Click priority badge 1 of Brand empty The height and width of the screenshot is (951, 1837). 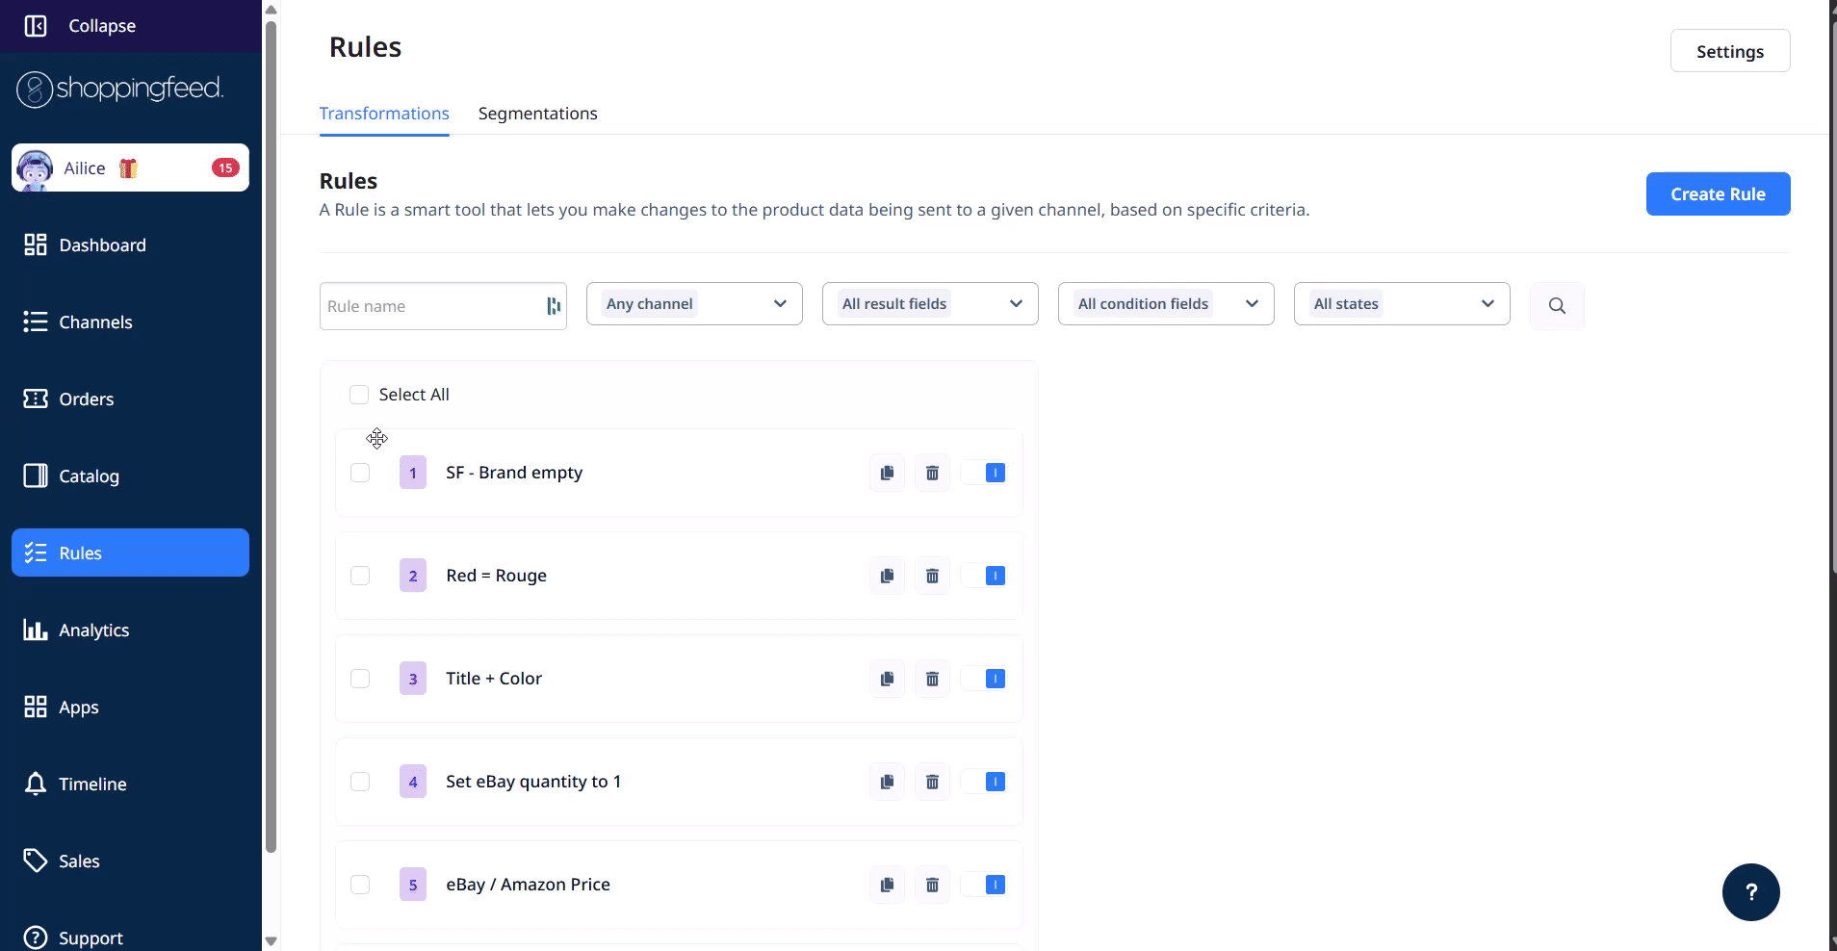[413, 473]
